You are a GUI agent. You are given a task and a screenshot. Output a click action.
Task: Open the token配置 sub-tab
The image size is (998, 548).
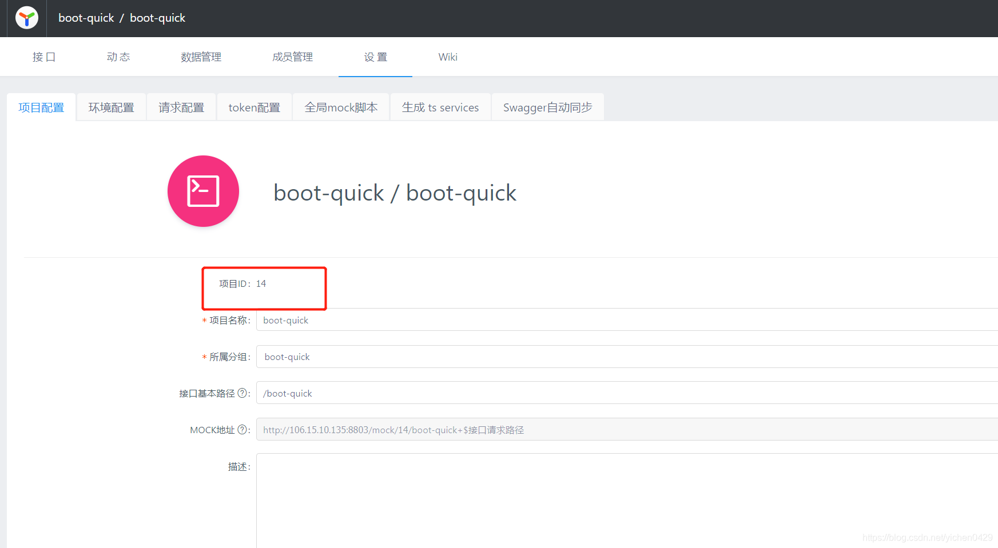(255, 107)
